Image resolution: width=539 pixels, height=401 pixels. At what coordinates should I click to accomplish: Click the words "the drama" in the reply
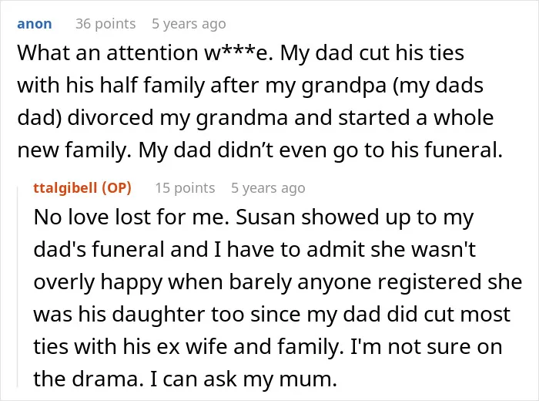[x=89, y=379]
